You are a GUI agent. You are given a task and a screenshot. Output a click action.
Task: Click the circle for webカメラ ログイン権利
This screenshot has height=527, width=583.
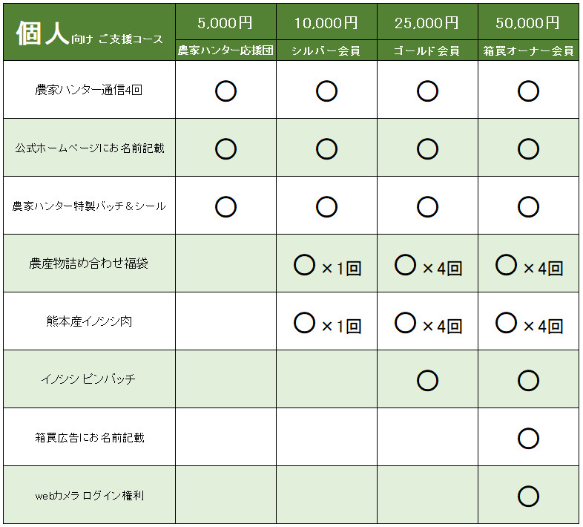tap(528, 495)
